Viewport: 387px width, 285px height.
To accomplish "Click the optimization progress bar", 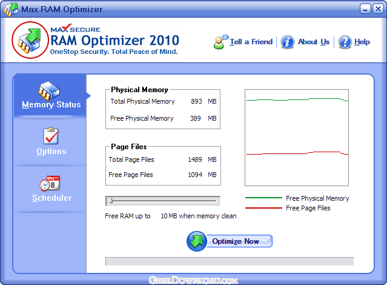I will click(x=230, y=261).
